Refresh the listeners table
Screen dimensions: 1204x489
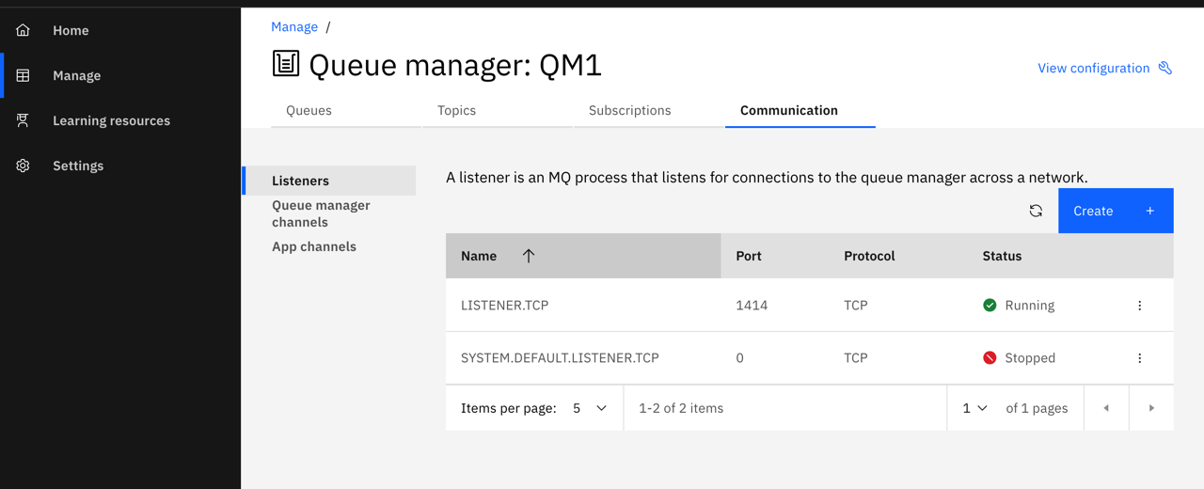1036,211
